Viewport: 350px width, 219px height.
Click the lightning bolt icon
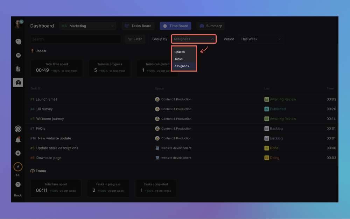[x=18, y=167]
